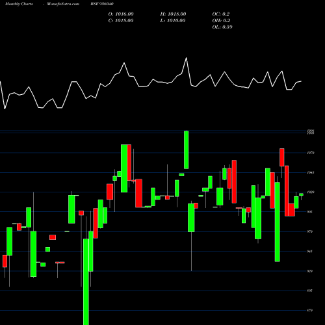Select the close value 'C: 1018.00'
The image size is (325, 325).
[121, 21]
